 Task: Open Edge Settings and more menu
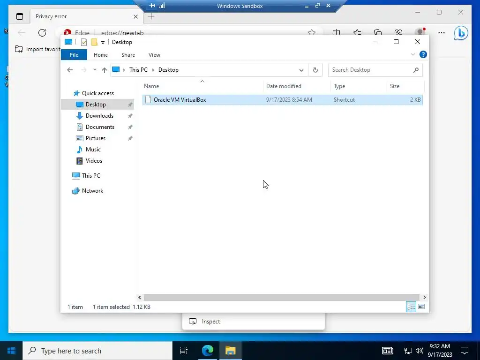442,32
